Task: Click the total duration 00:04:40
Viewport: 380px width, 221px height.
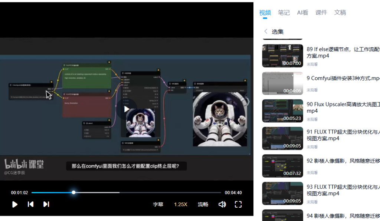Action: pyautogui.click(x=233, y=193)
